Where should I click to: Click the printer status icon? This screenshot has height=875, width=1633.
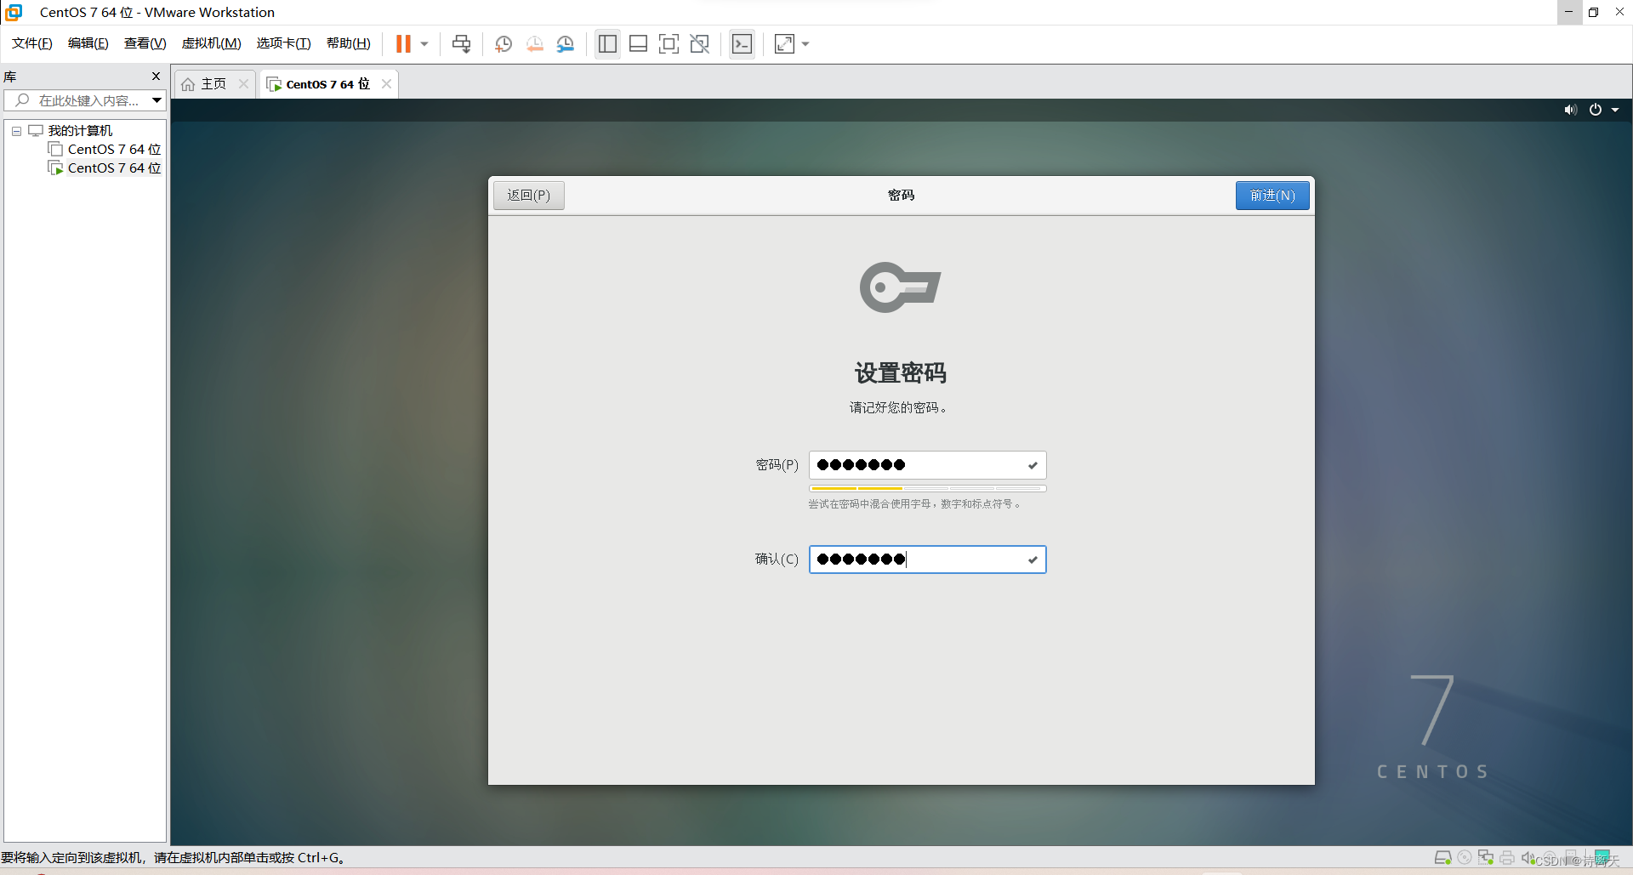[1507, 858]
